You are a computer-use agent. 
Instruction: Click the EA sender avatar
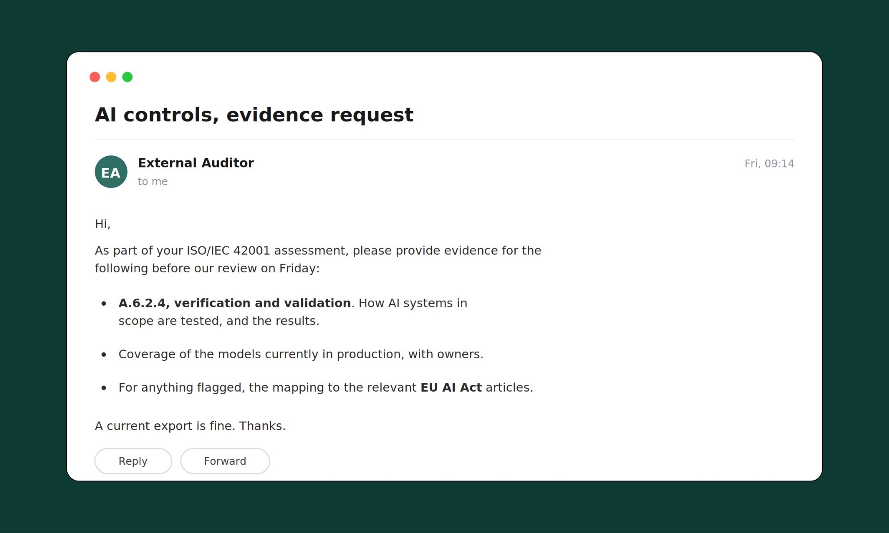coord(111,172)
